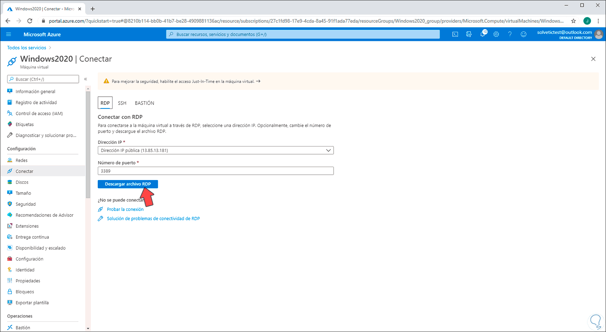Focus the sidebar Buscar (Ctrl+/) field
The image size is (606, 332).
point(43,79)
